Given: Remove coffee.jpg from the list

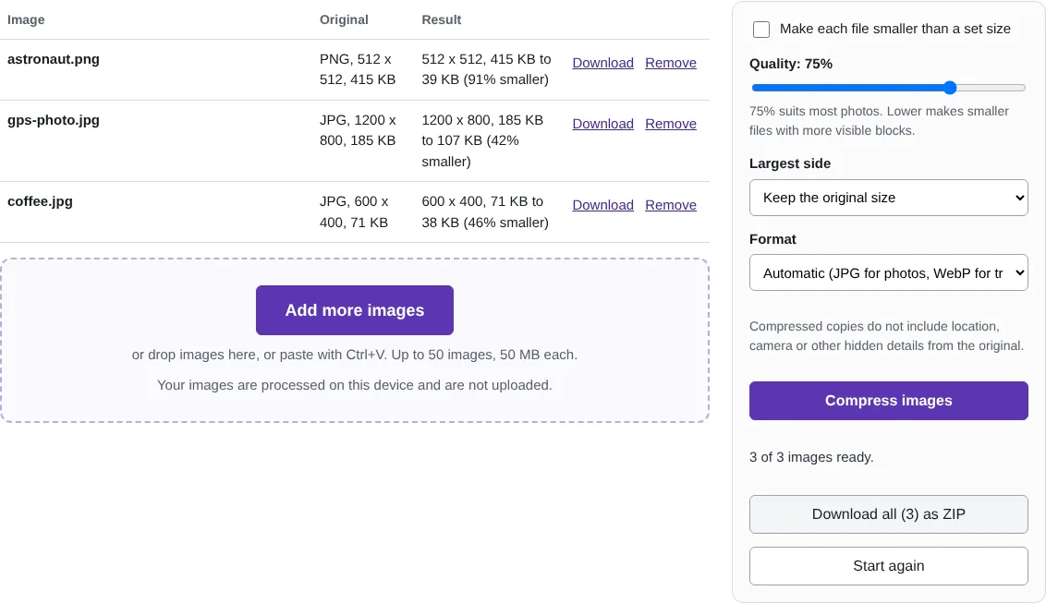Looking at the screenshot, I should pyautogui.click(x=671, y=205).
